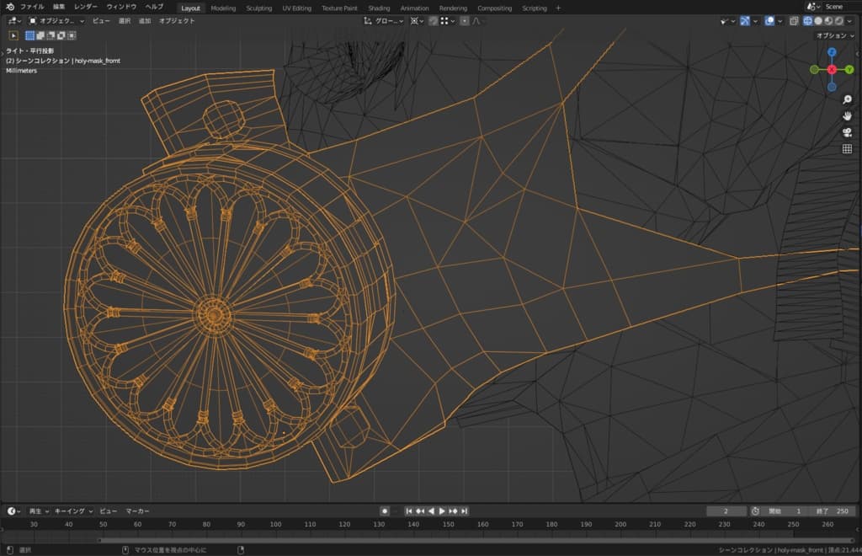Toggle X-ray display button

tap(794, 21)
